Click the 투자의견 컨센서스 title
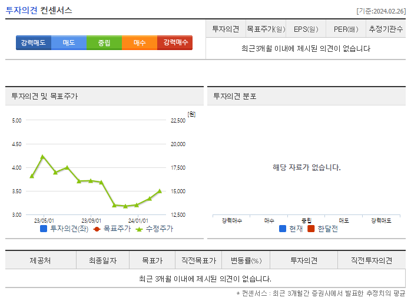Screen dimensions: 411x304 [x=39, y=10]
